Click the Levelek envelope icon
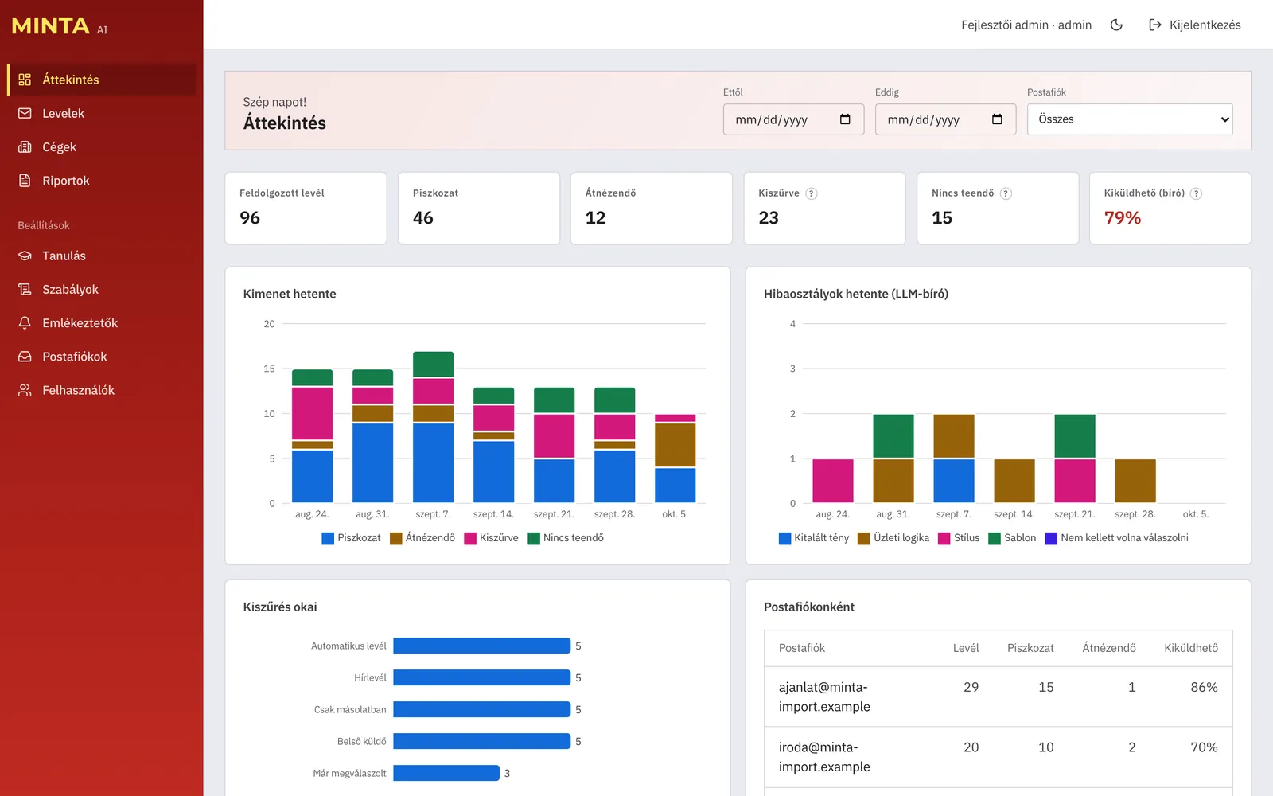Viewport: 1273px width, 796px height. (25, 113)
